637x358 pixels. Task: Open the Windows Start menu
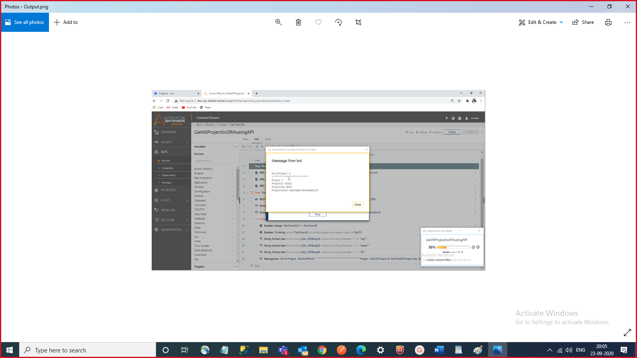click(10, 350)
